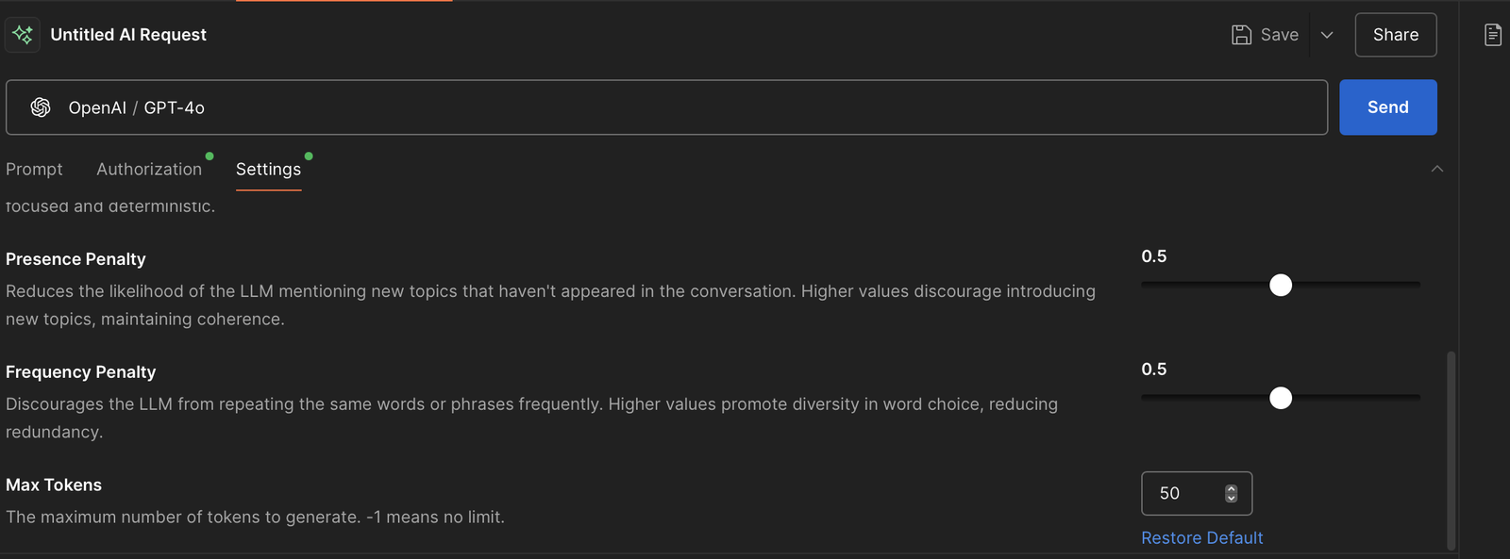This screenshot has height=559, width=1510.
Task: Decrease Max Tokens with the down stepper
Action: click(x=1231, y=498)
